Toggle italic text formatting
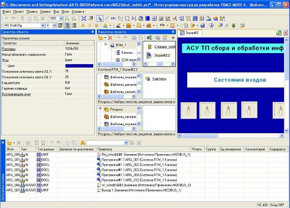Image resolution: width=290 pixels, height=208 pixels. tap(90, 26)
